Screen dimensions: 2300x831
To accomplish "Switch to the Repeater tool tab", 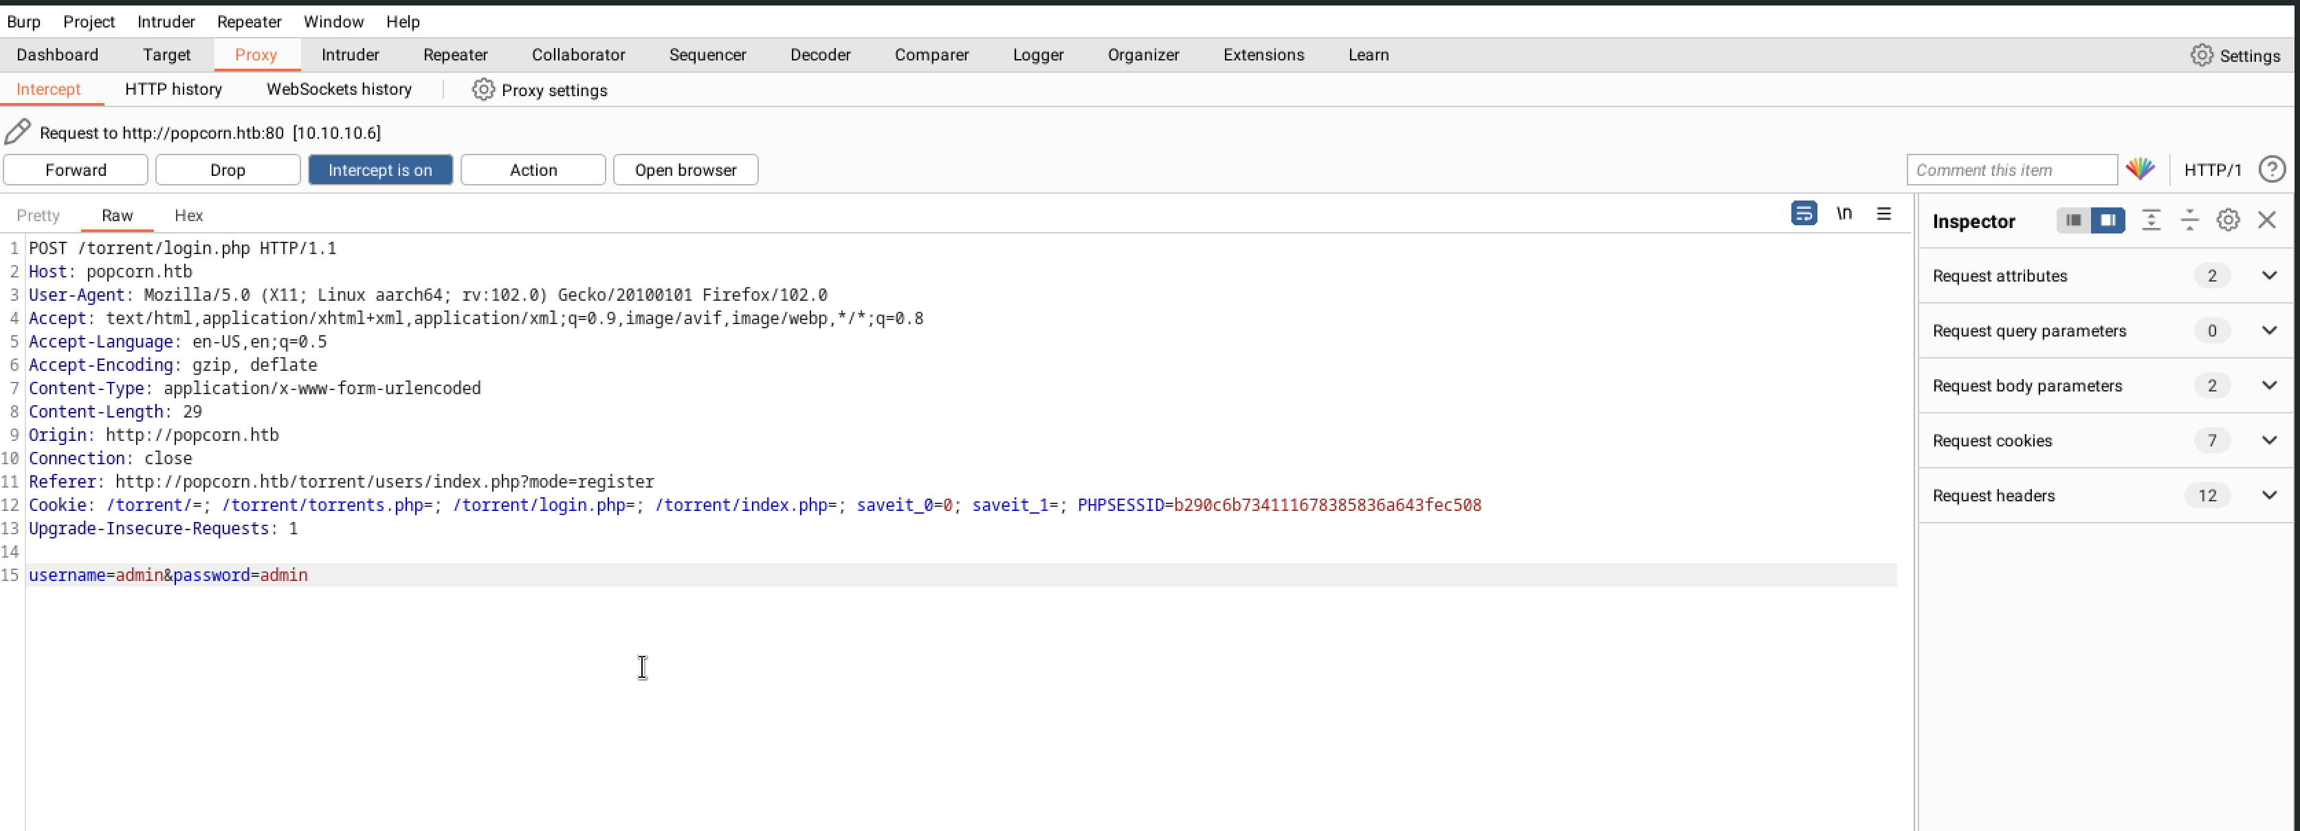I will coord(455,54).
